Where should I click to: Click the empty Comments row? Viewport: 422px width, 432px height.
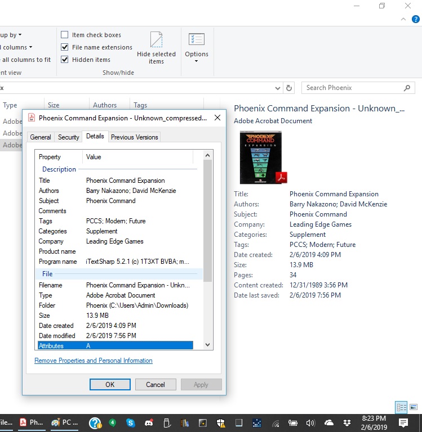[x=116, y=211]
